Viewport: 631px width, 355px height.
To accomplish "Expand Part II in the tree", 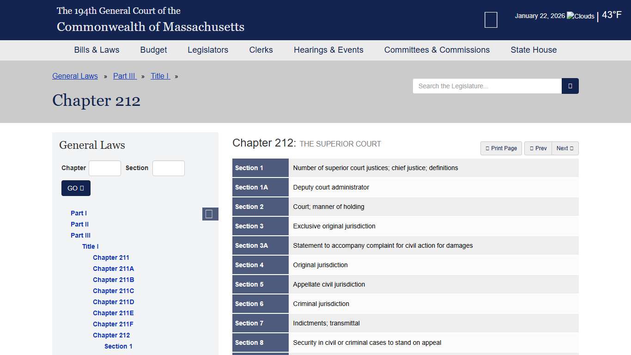I will click(x=79, y=224).
